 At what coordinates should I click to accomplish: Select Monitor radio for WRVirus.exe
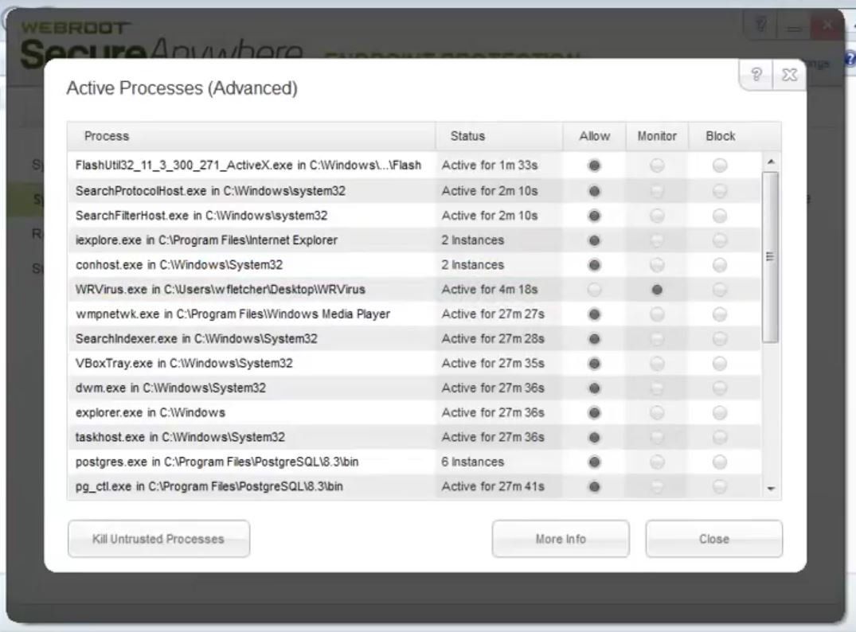pyautogui.click(x=657, y=290)
